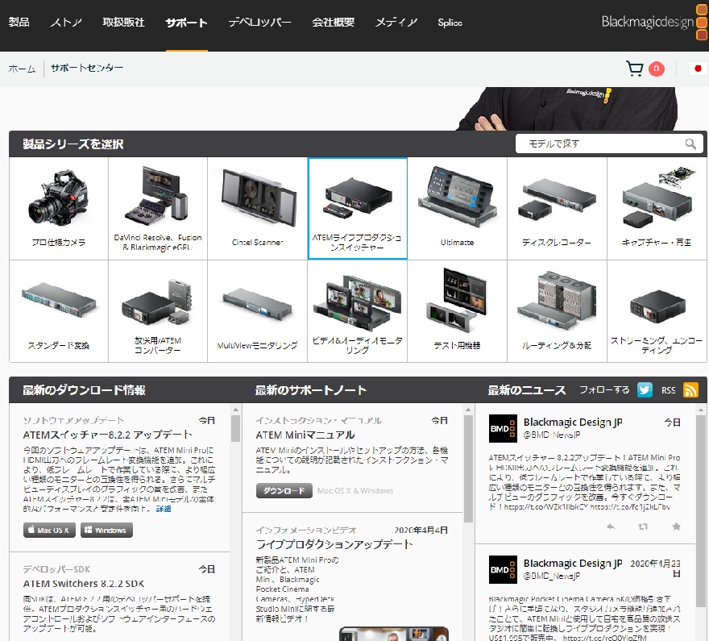Click the 製品シリーズを選択 heading
709x641 pixels.
73,144
